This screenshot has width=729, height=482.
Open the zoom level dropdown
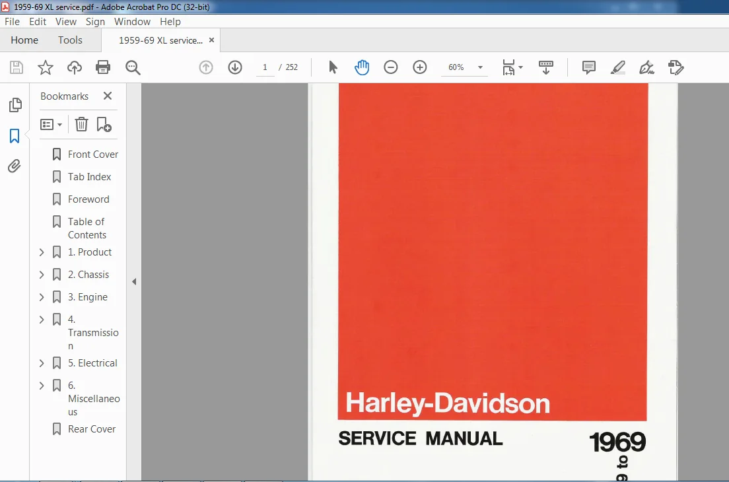pyautogui.click(x=480, y=67)
